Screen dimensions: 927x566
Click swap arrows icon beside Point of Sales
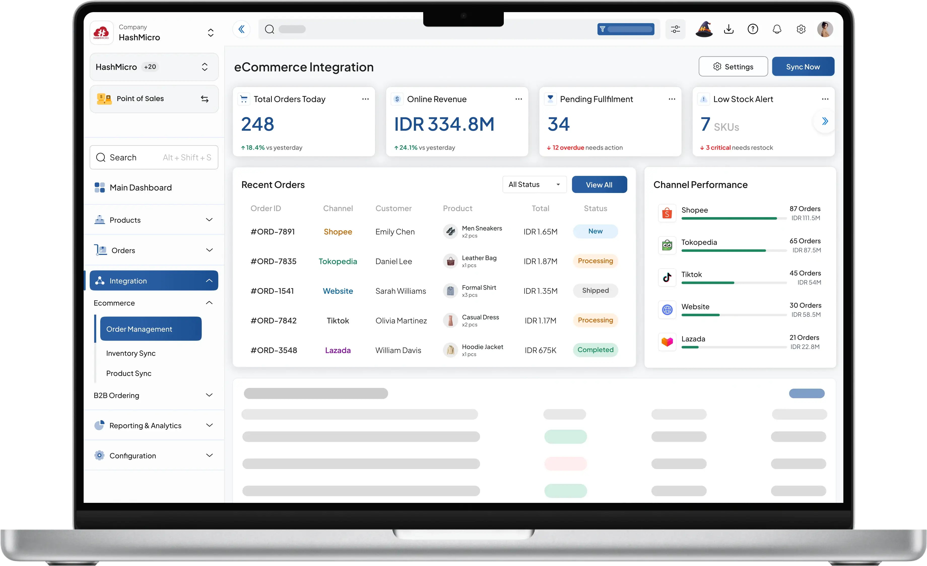pos(205,99)
